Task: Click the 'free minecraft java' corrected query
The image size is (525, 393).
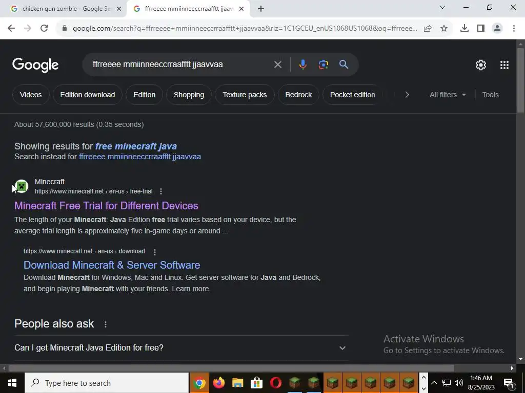Action: point(136,146)
